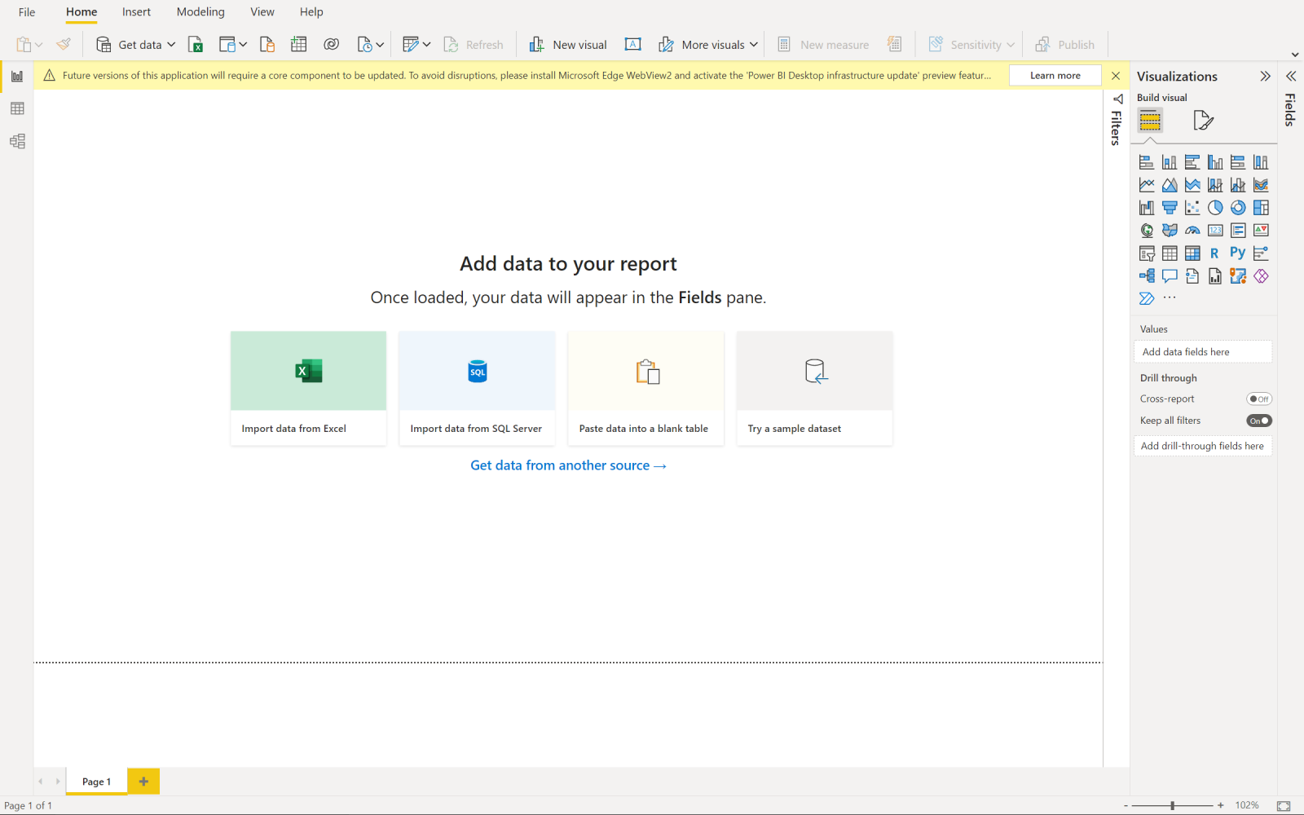Turn off the Keep all filters switch
This screenshot has width=1304, height=815.
click(1259, 420)
